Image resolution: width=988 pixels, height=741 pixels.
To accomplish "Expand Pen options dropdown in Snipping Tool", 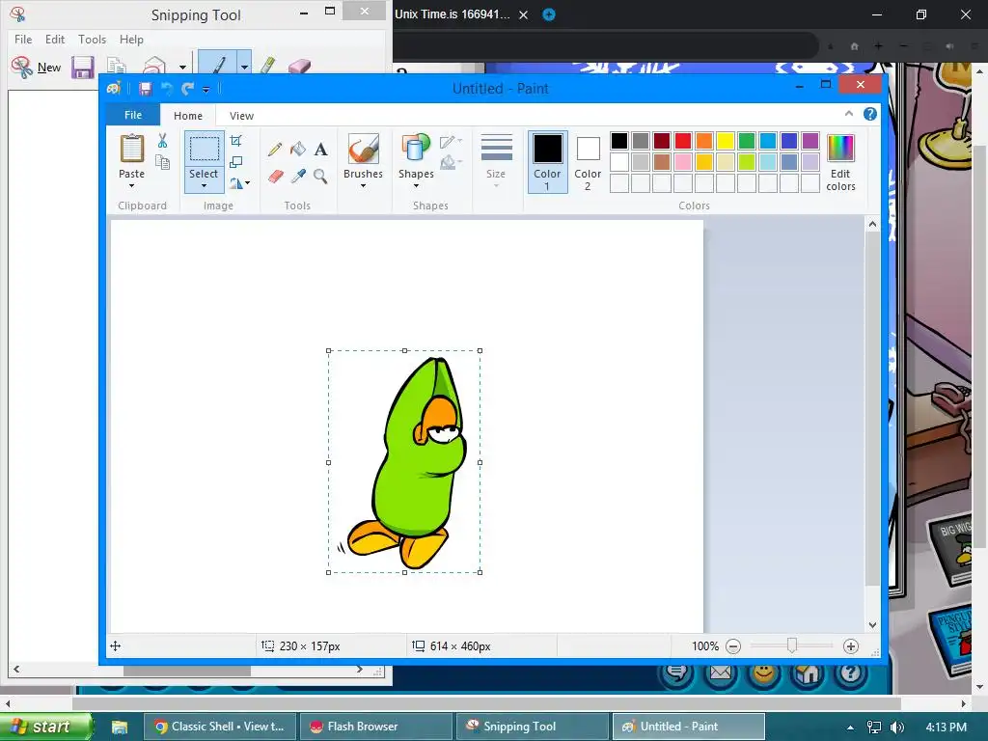I will point(244,63).
